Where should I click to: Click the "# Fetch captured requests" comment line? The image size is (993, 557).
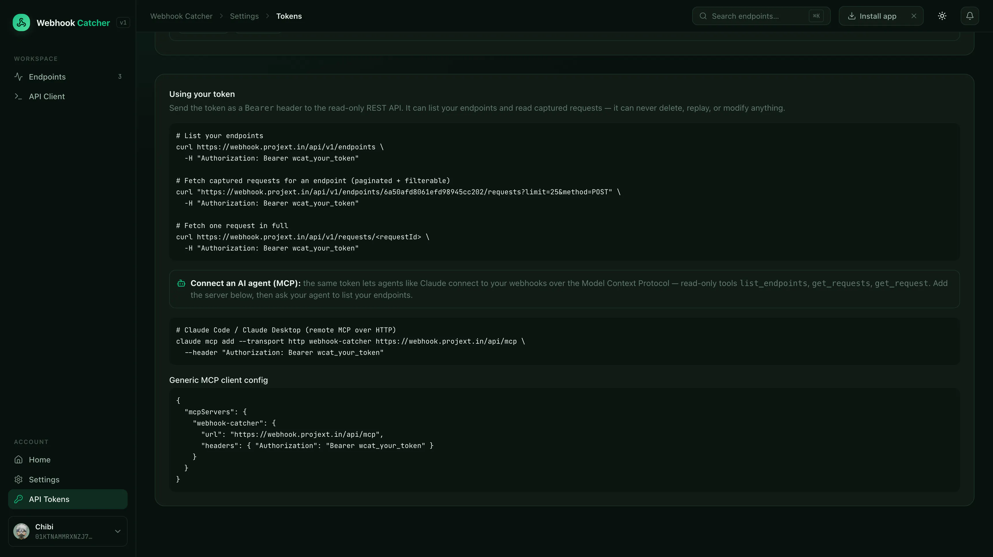(x=313, y=180)
